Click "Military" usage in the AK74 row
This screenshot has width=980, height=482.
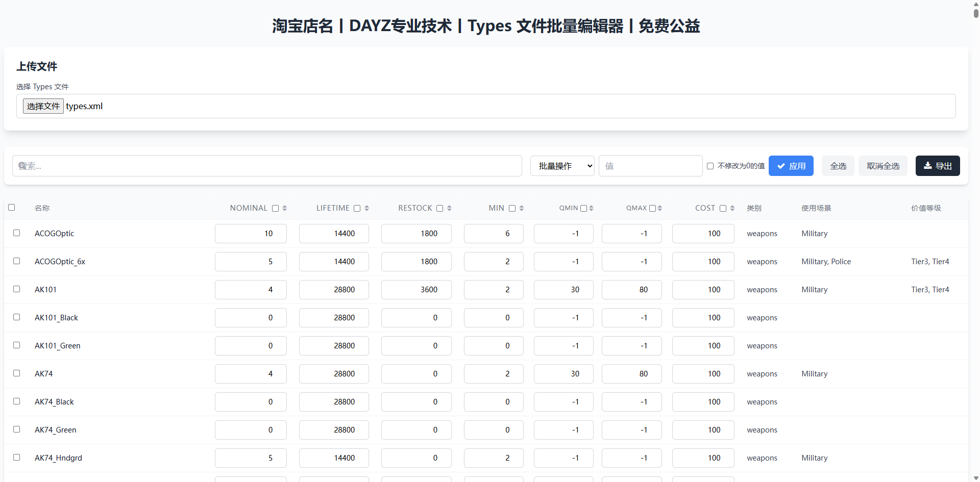click(815, 374)
